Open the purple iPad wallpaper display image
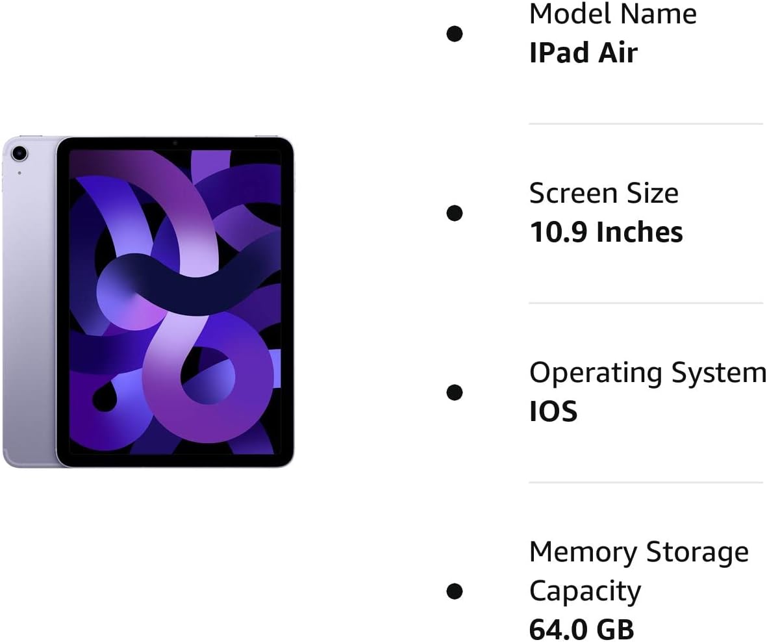This screenshot has width=767, height=642. click(175, 302)
